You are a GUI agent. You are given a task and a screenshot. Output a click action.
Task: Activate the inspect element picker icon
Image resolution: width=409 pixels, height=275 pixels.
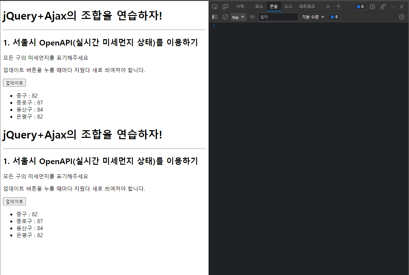click(215, 6)
